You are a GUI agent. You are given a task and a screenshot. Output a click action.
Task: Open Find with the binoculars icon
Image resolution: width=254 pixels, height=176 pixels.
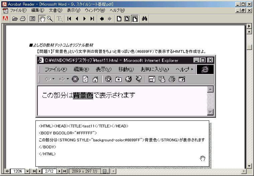pos(144,19)
